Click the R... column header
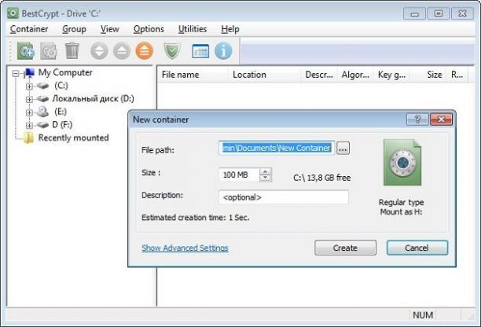This screenshot has height=327, width=481. pyautogui.click(x=457, y=75)
